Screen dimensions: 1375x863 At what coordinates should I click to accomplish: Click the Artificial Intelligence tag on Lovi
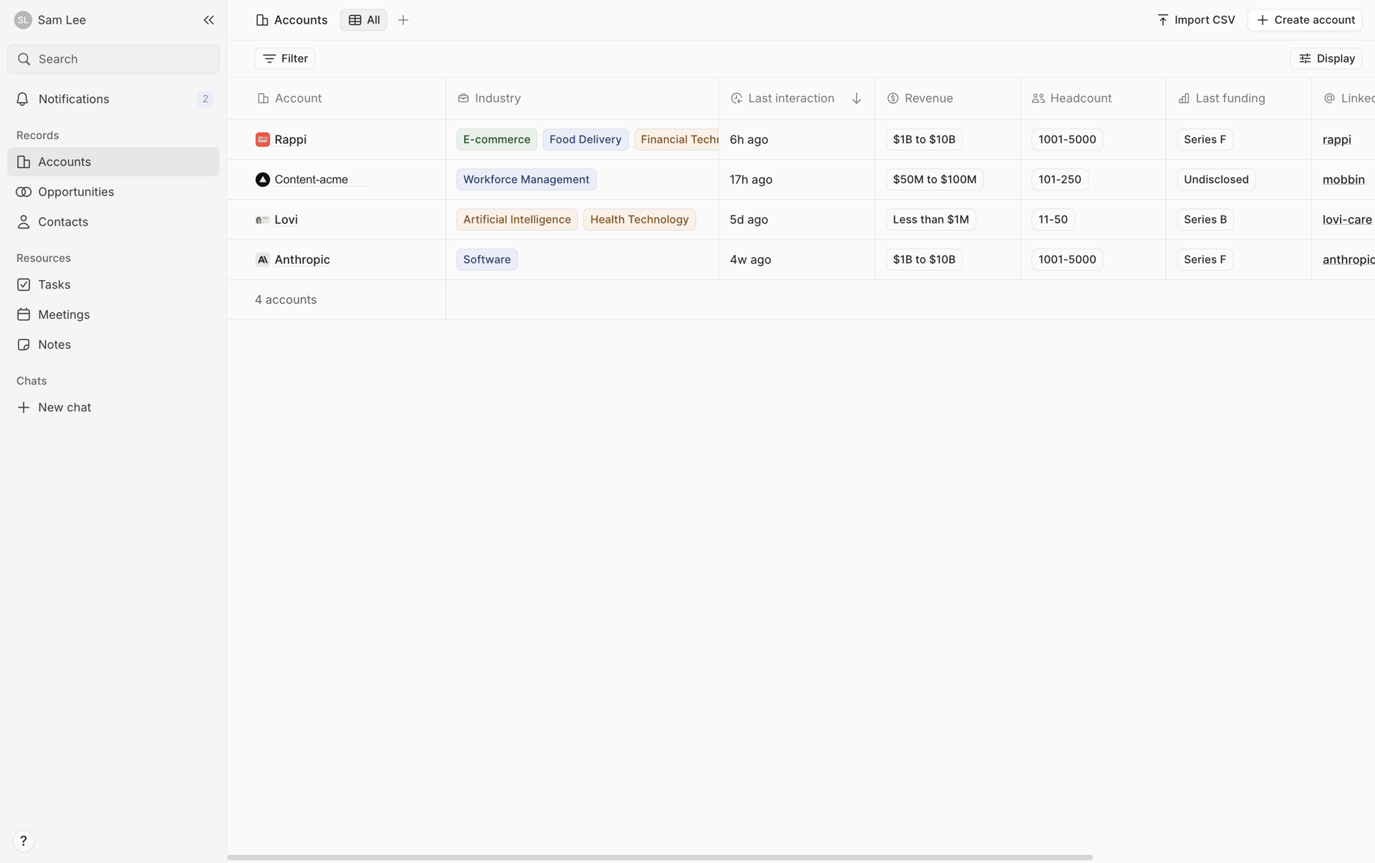[517, 220]
